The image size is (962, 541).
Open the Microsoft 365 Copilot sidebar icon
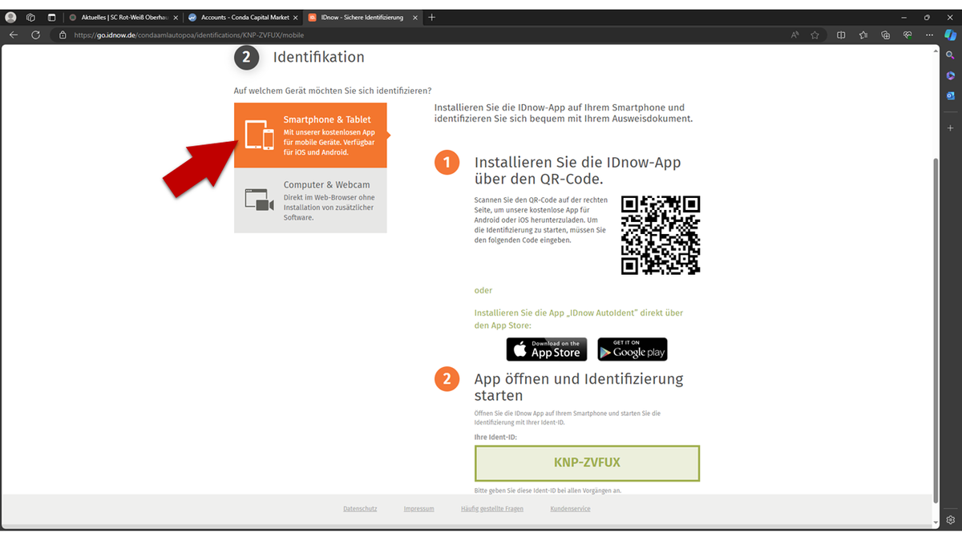pos(950,75)
